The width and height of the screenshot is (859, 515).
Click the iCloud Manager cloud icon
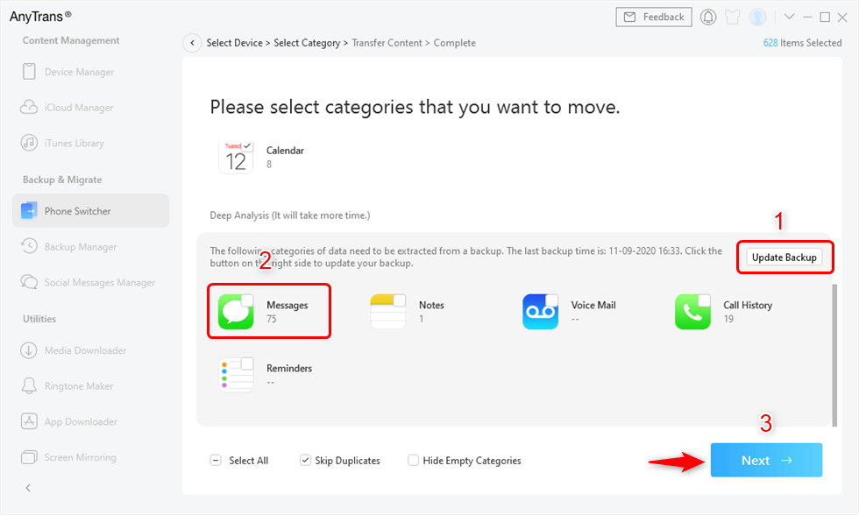29,107
